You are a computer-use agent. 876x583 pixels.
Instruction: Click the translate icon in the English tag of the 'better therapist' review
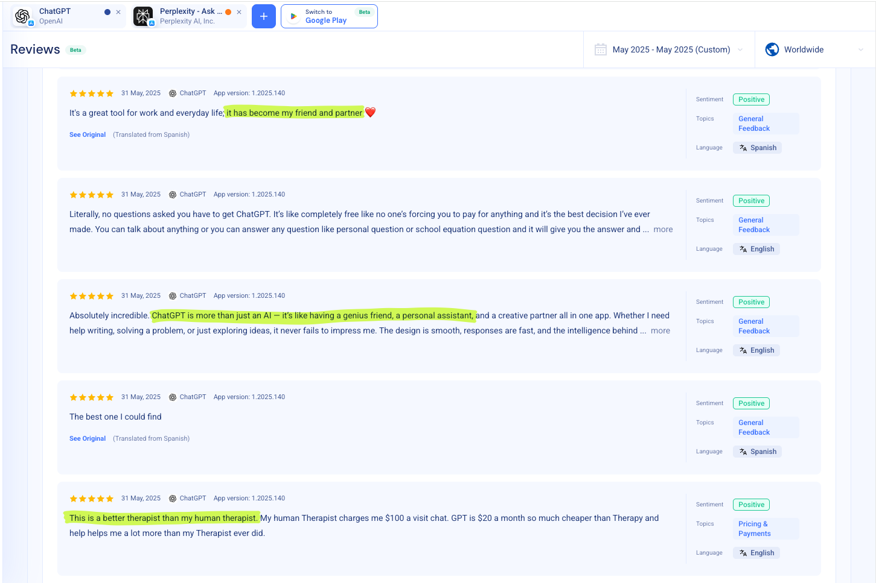pyautogui.click(x=743, y=553)
